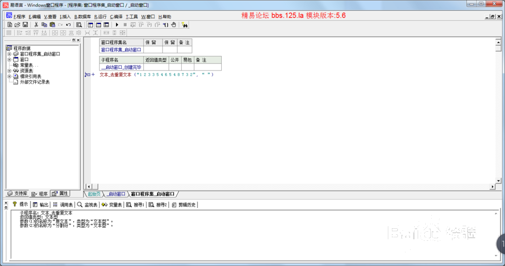Click the binoculars Find toolbar icon
Screen dimensions: 505x266
(185, 25)
